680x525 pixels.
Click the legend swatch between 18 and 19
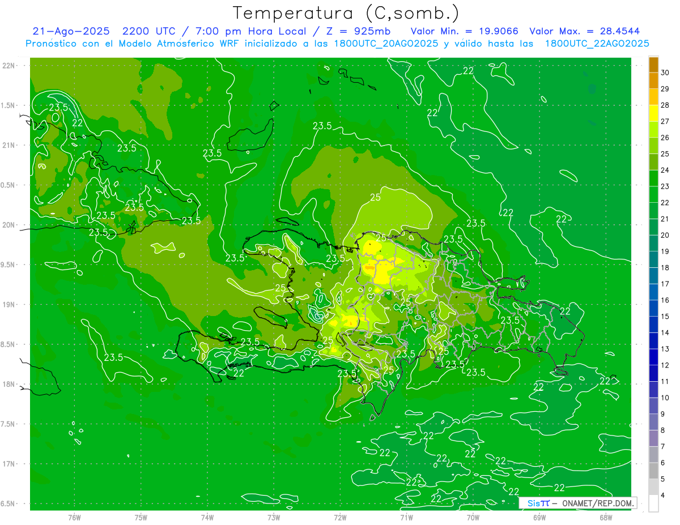click(653, 259)
